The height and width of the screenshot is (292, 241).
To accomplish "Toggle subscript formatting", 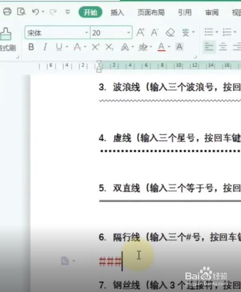I will (x=109, y=47).
